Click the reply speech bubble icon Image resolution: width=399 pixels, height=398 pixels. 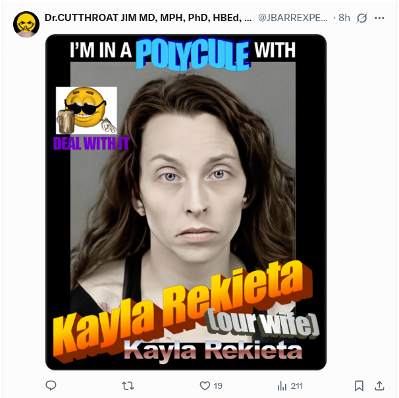coord(51,385)
